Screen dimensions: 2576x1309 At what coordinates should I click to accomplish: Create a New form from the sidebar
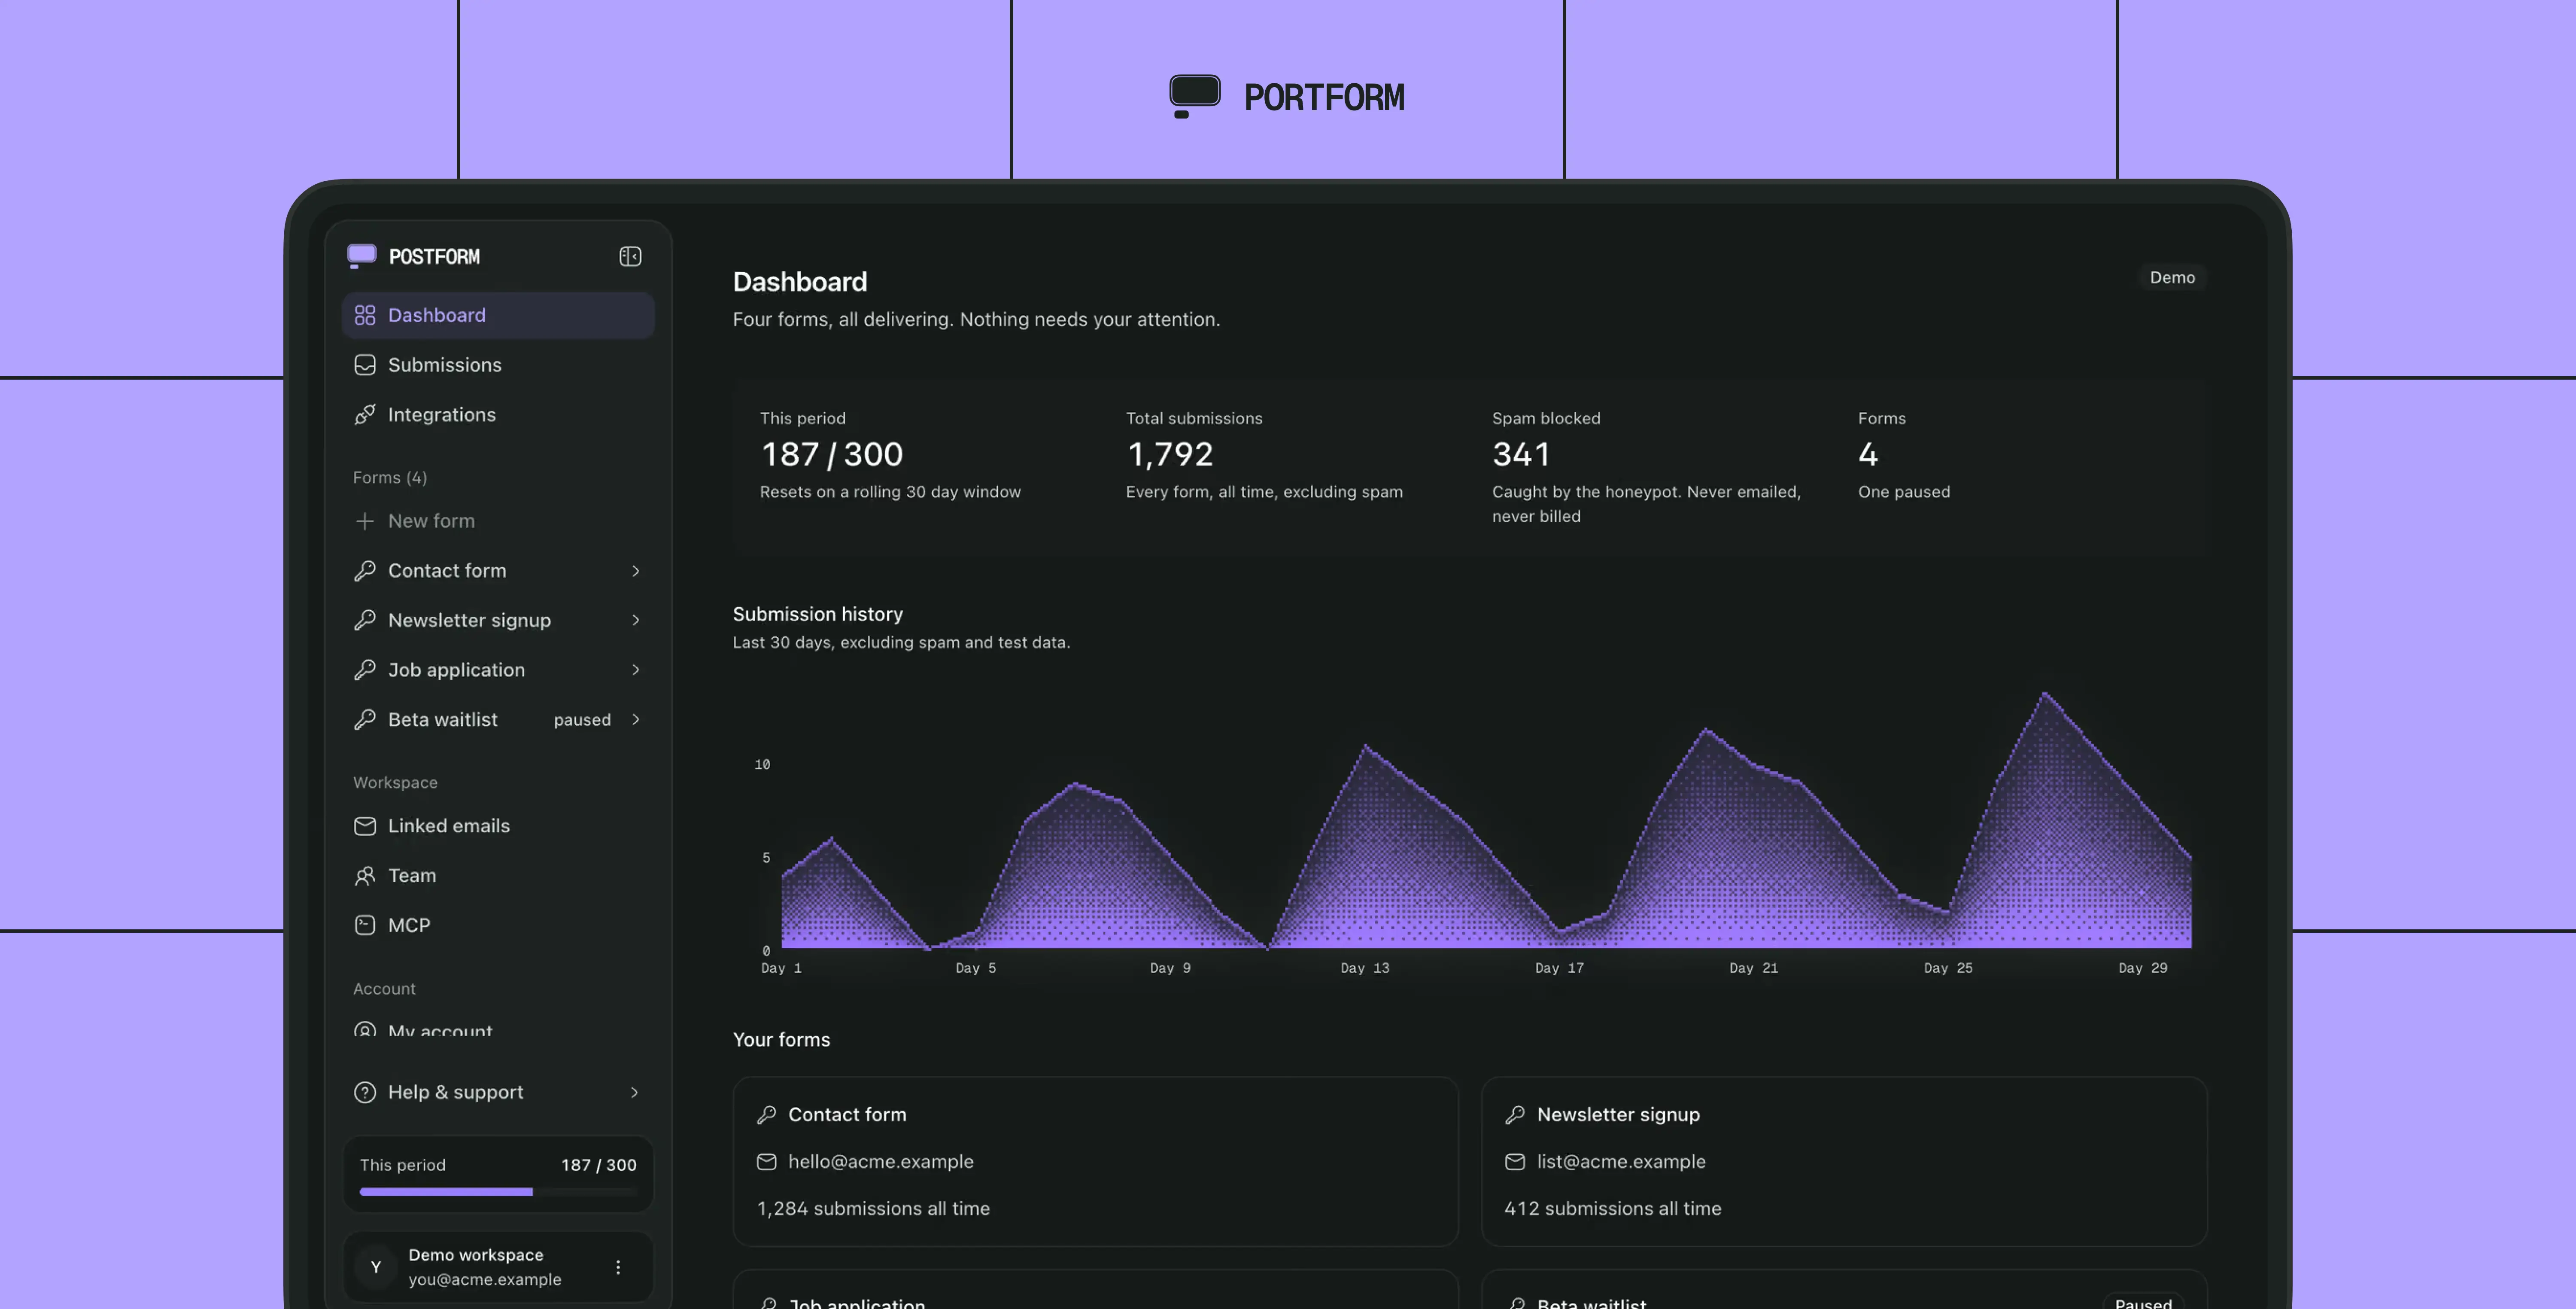click(x=498, y=521)
